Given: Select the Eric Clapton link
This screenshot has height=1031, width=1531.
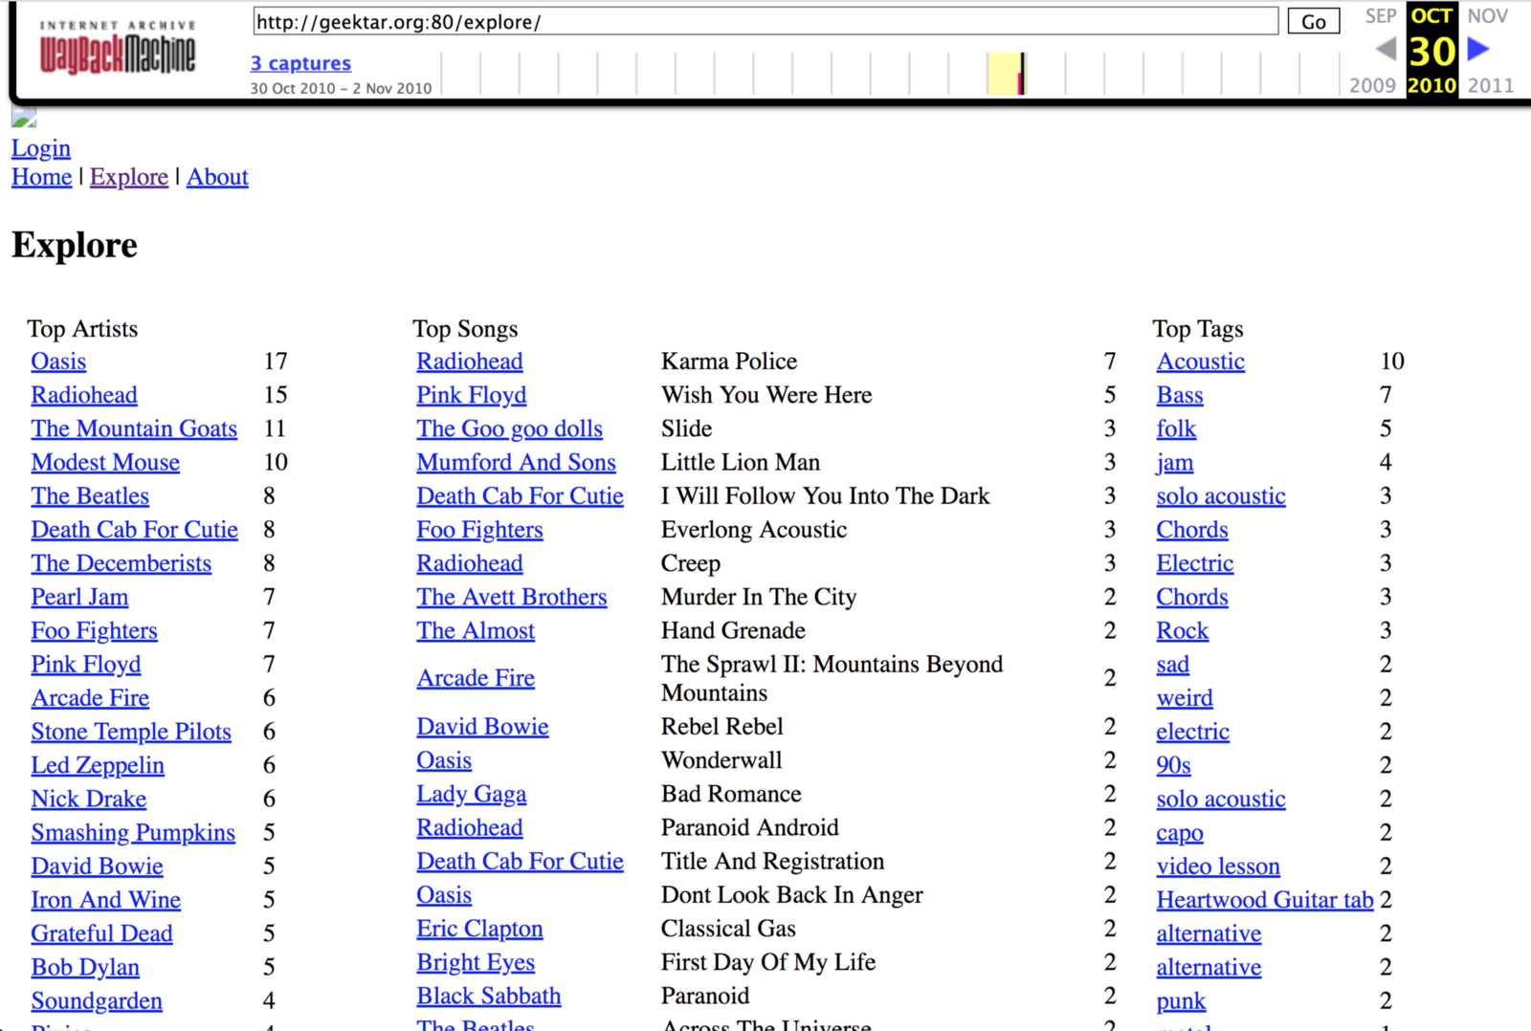Looking at the screenshot, I should [x=479, y=929].
